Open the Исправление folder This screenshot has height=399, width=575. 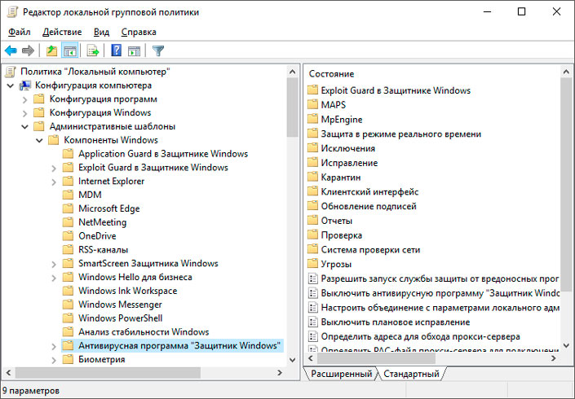click(349, 163)
